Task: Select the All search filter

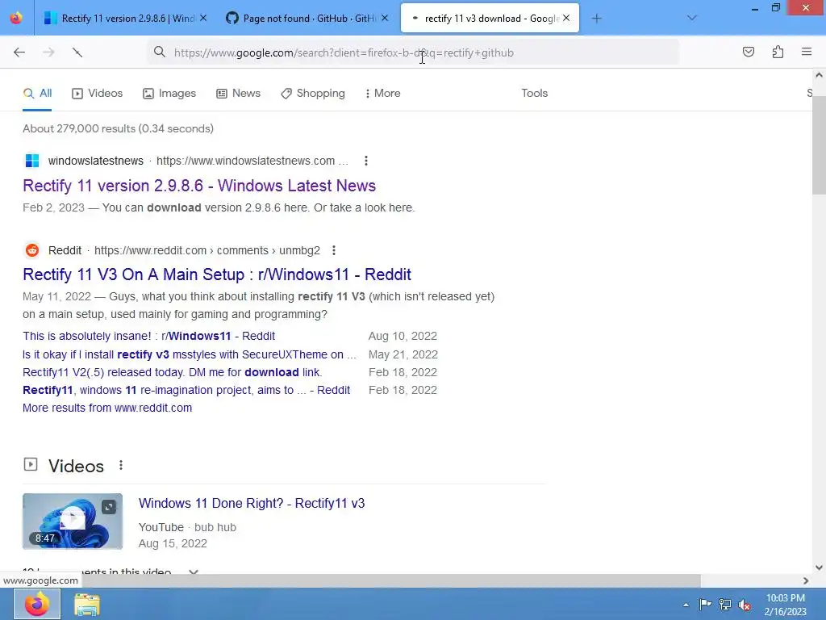Action: point(37,94)
